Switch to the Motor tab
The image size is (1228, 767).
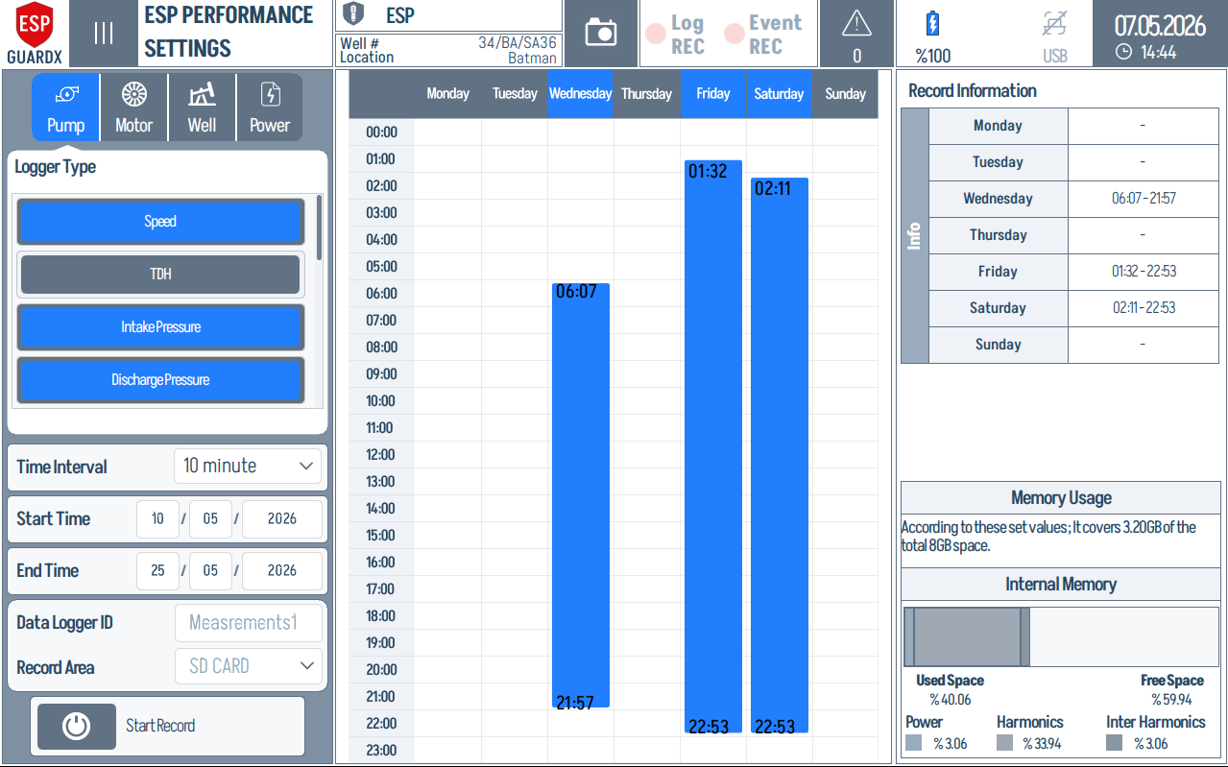(x=134, y=108)
